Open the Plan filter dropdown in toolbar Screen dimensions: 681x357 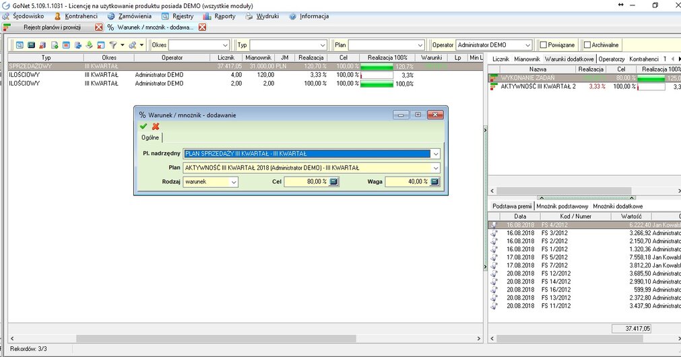pyautogui.click(x=420, y=45)
